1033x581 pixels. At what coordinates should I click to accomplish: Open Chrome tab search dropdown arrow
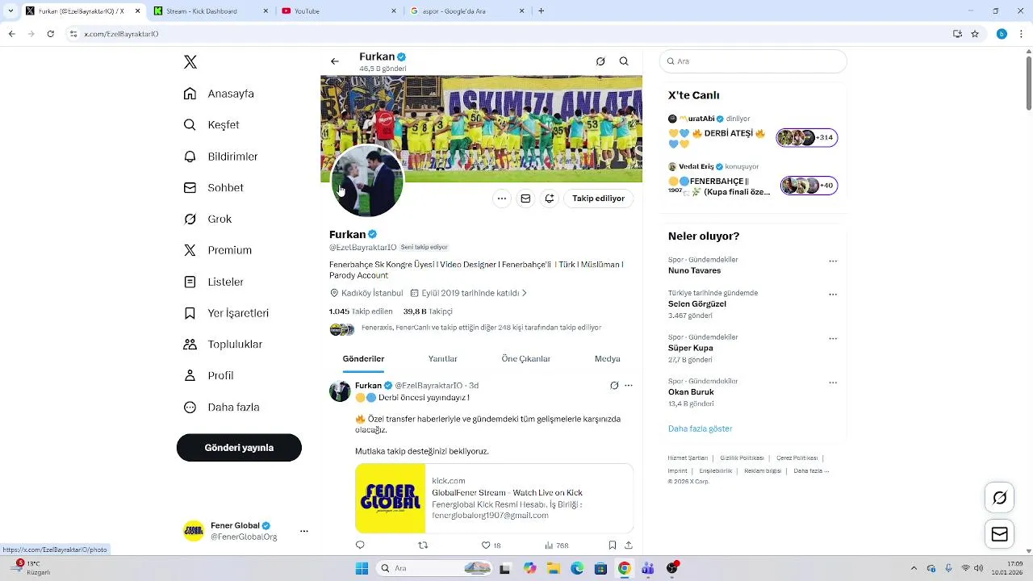(10, 10)
